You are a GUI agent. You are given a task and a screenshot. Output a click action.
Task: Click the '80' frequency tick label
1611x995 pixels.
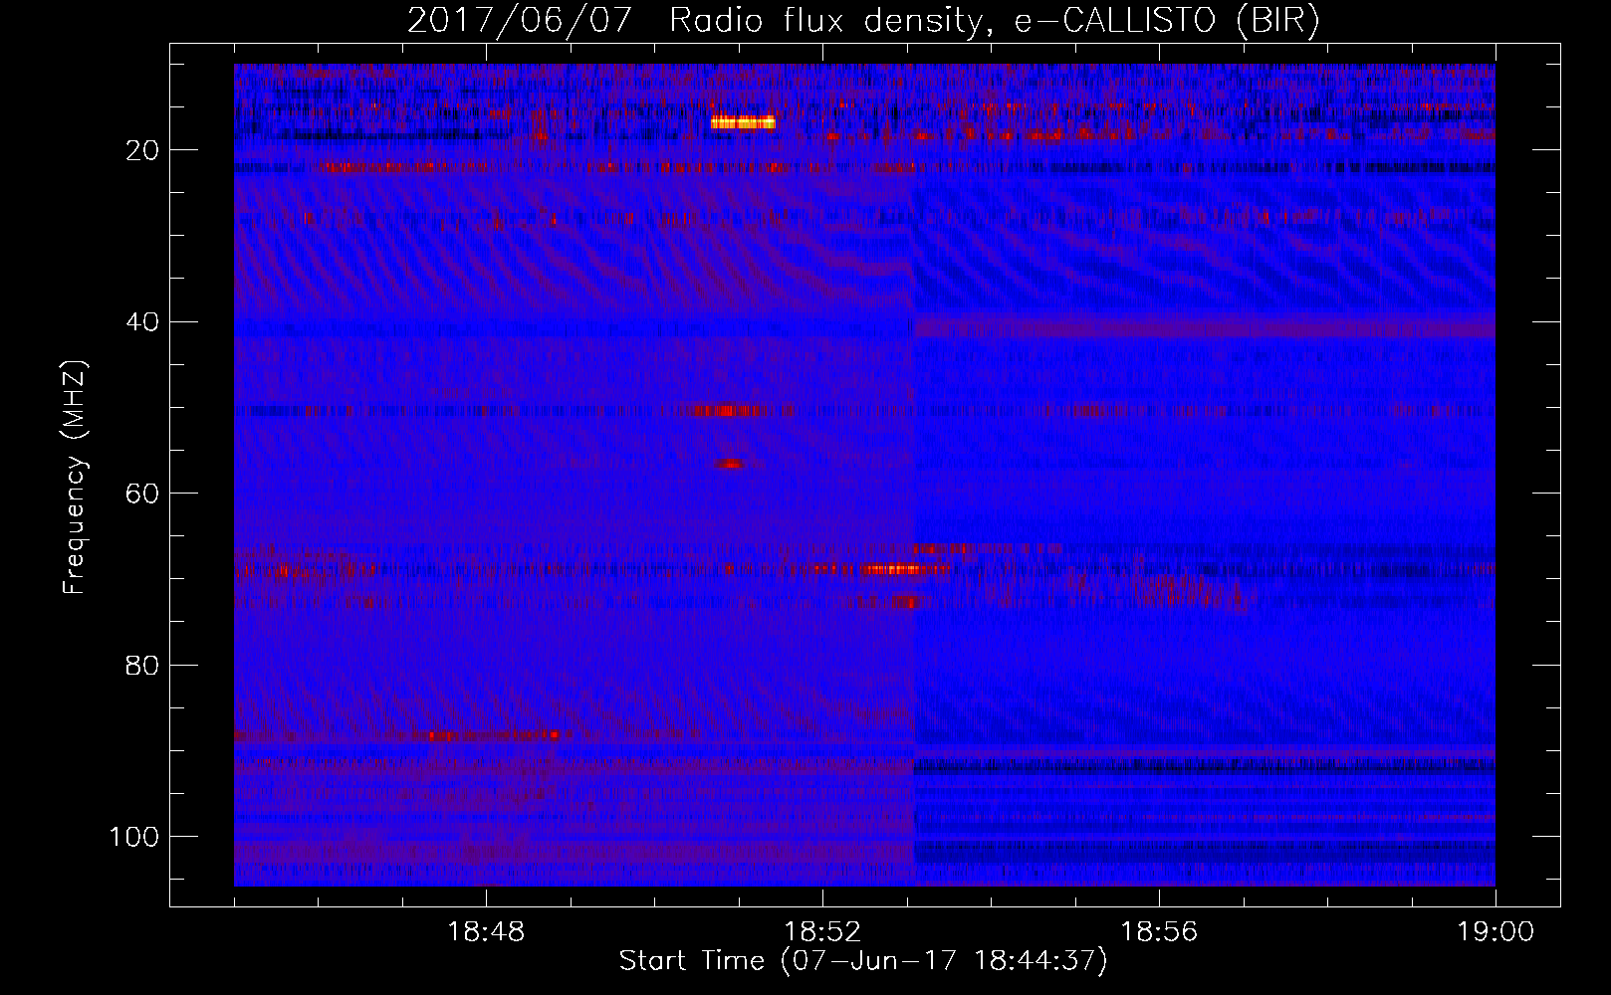point(143,665)
